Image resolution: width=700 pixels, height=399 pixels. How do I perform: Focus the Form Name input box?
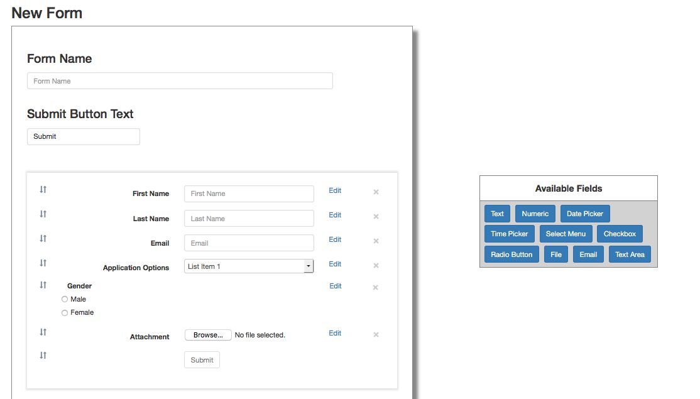tap(180, 81)
